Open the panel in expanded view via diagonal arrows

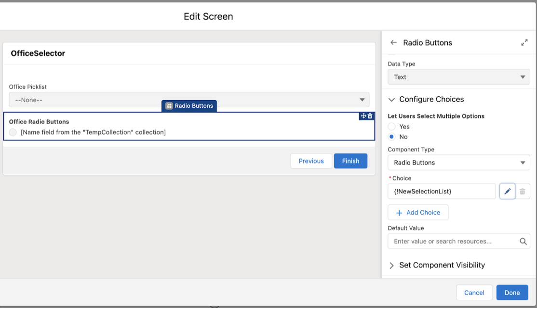524,42
